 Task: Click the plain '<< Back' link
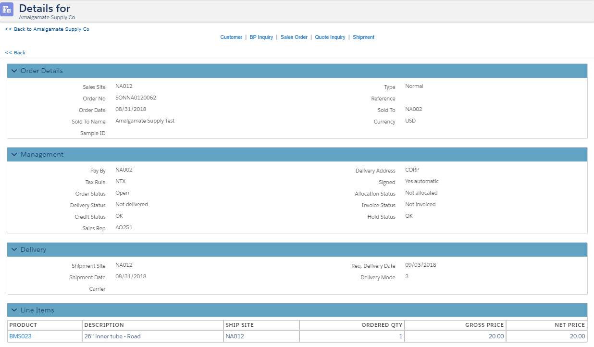(15, 52)
